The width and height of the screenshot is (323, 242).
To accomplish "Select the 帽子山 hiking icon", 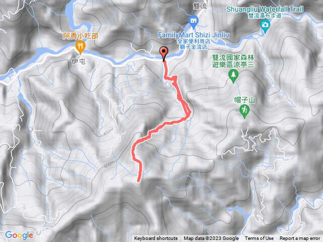I will (x=244, y=111).
